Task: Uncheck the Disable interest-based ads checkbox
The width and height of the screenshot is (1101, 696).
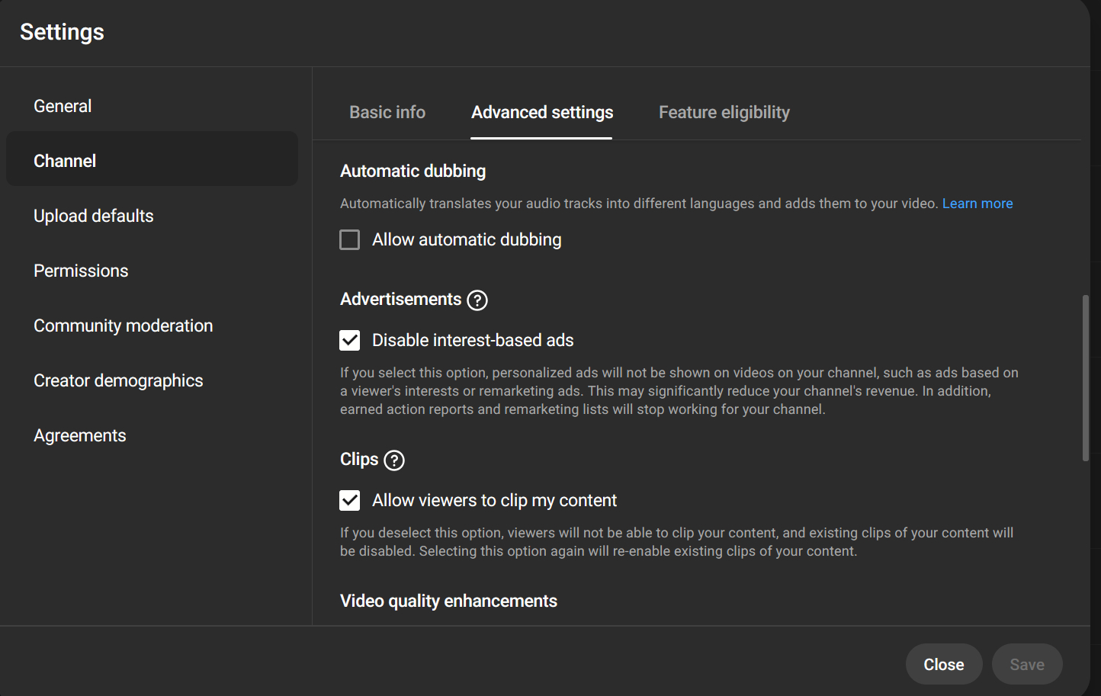Action: [350, 341]
